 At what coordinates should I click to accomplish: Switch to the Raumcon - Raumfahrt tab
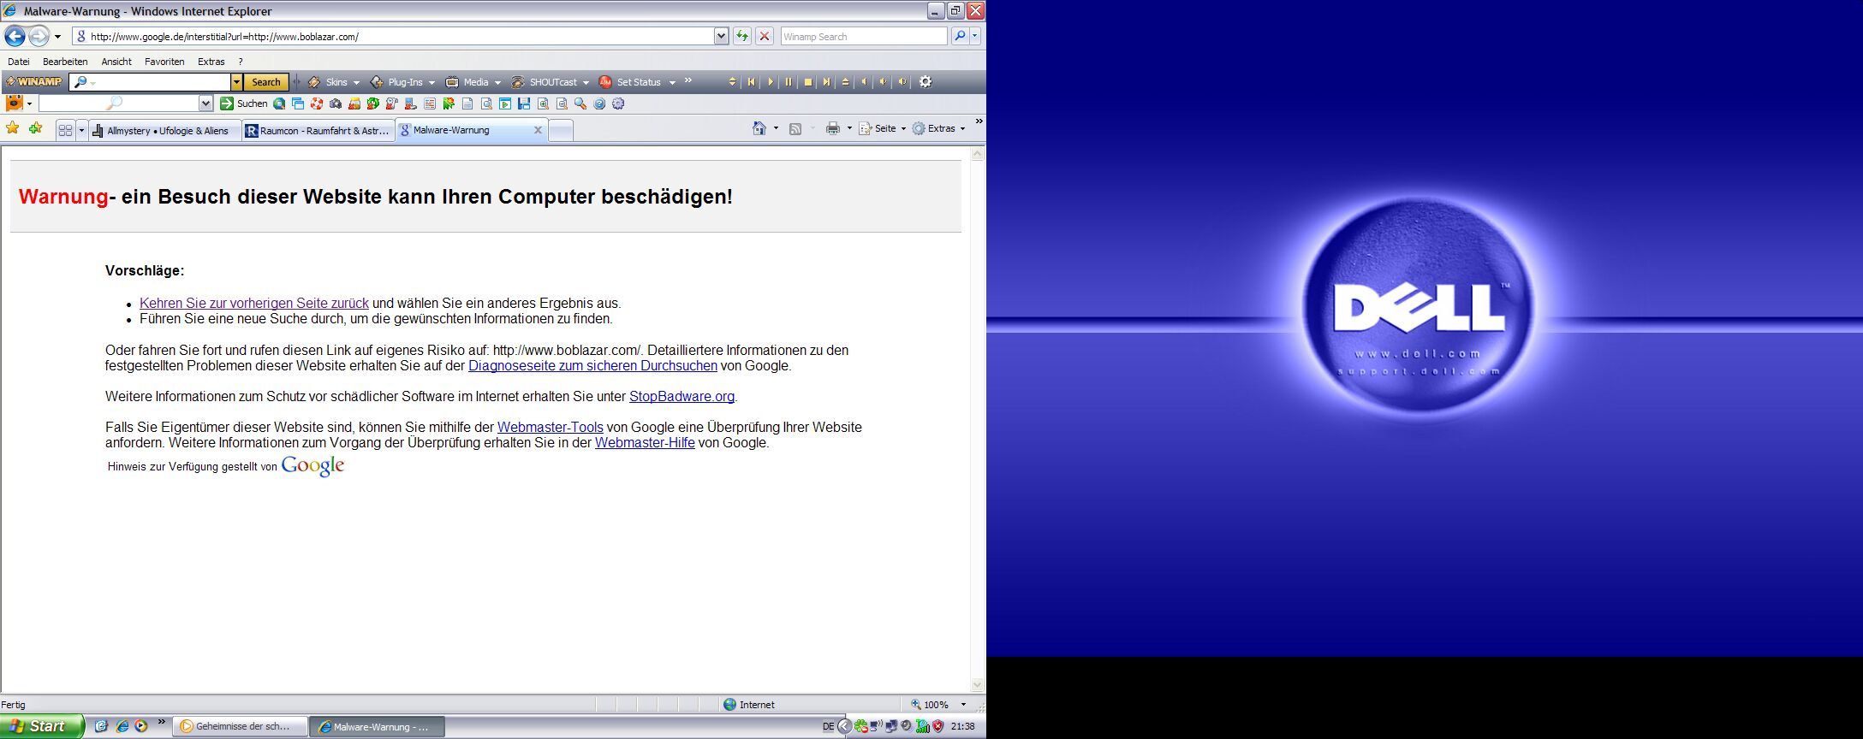[318, 131]
